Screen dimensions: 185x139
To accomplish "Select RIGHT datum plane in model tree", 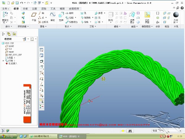I will coord(10,46).
